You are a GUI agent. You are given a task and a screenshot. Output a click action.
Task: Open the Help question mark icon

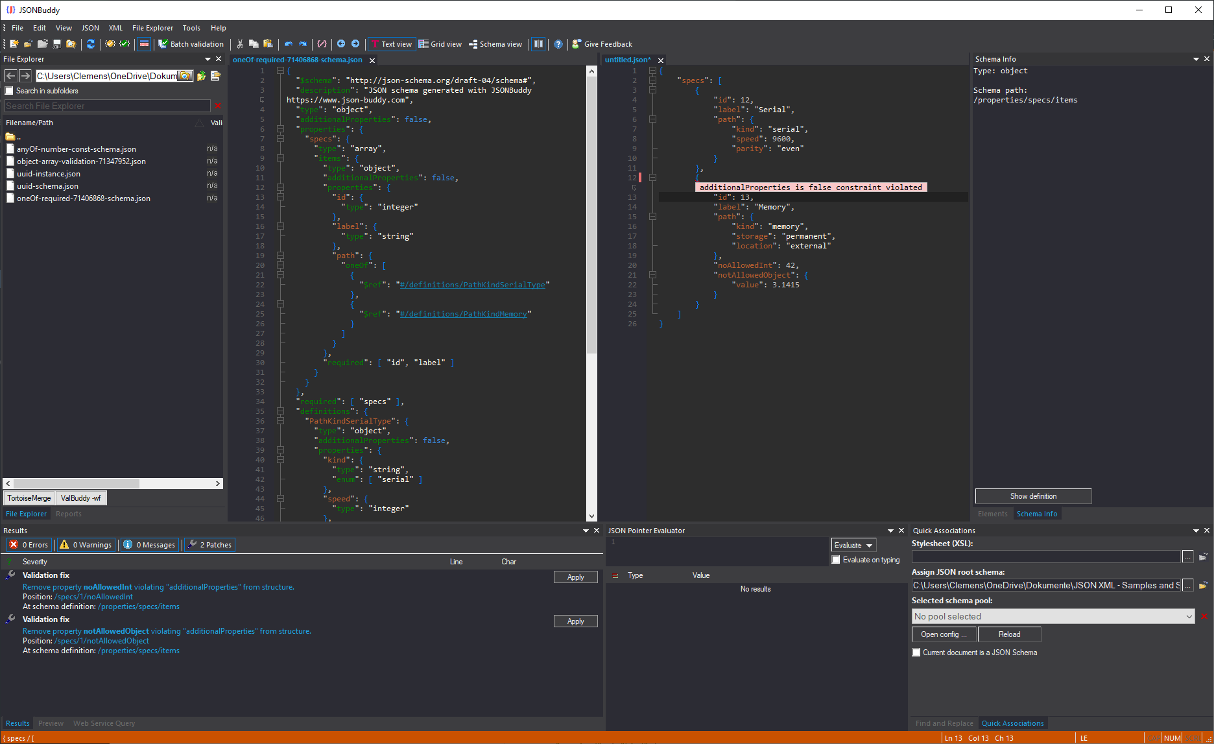click(x=558, y=44)
